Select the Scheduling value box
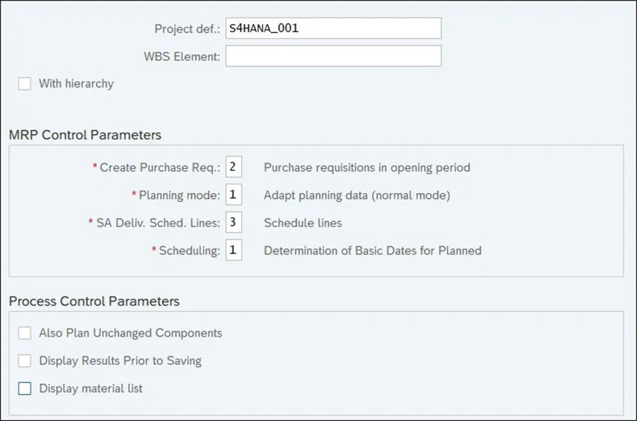Viewport: 637px width, 421px height. (x=234, y=251)
